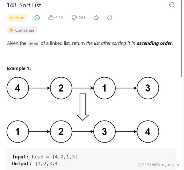The width and height of the screenshot is (184, 170).
Task: Click the Output [1,2,3,4] line
Action: coord(36,163)
